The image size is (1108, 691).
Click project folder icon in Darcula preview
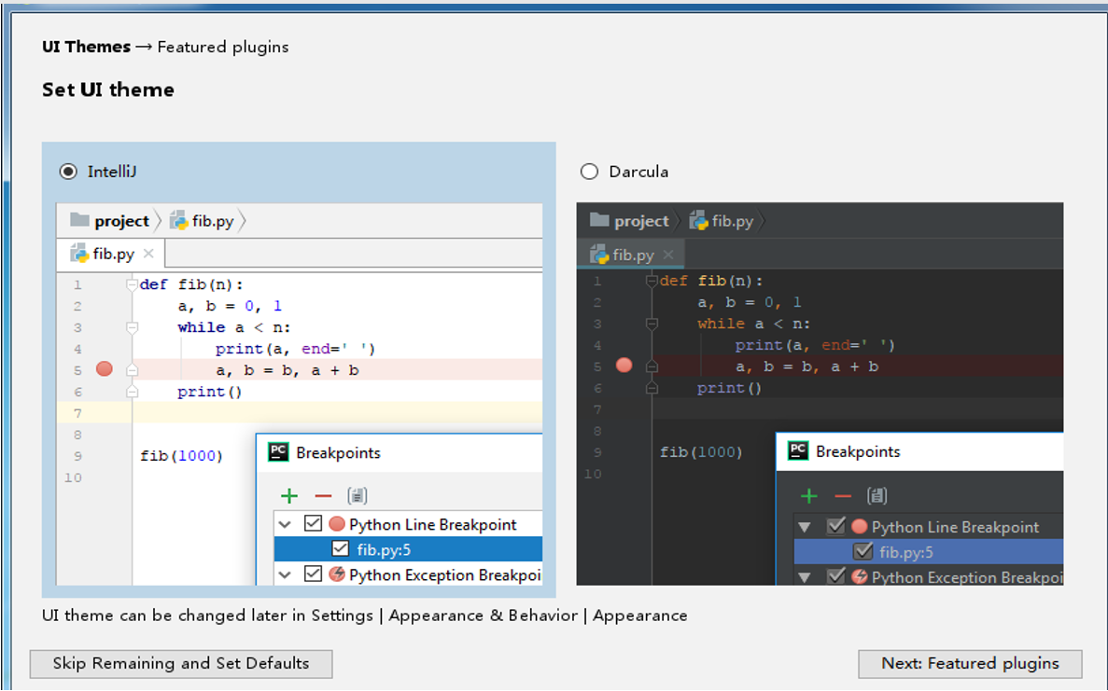coord(599,220)
